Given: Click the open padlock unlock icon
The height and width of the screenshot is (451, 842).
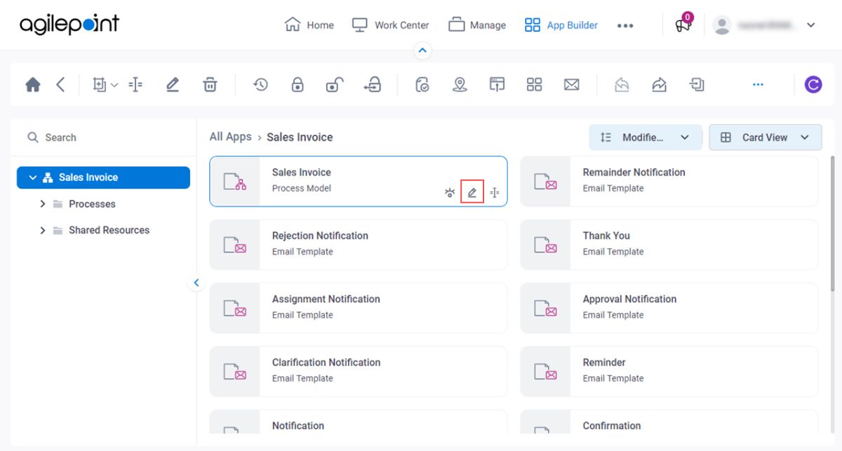Looking at the screenshot, I should 334,85.
